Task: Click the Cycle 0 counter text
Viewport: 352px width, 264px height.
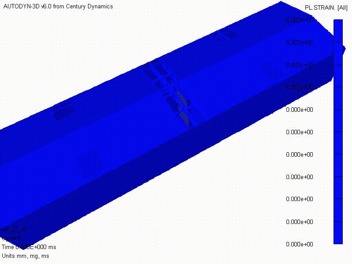Action: click(x=11, y=238)
